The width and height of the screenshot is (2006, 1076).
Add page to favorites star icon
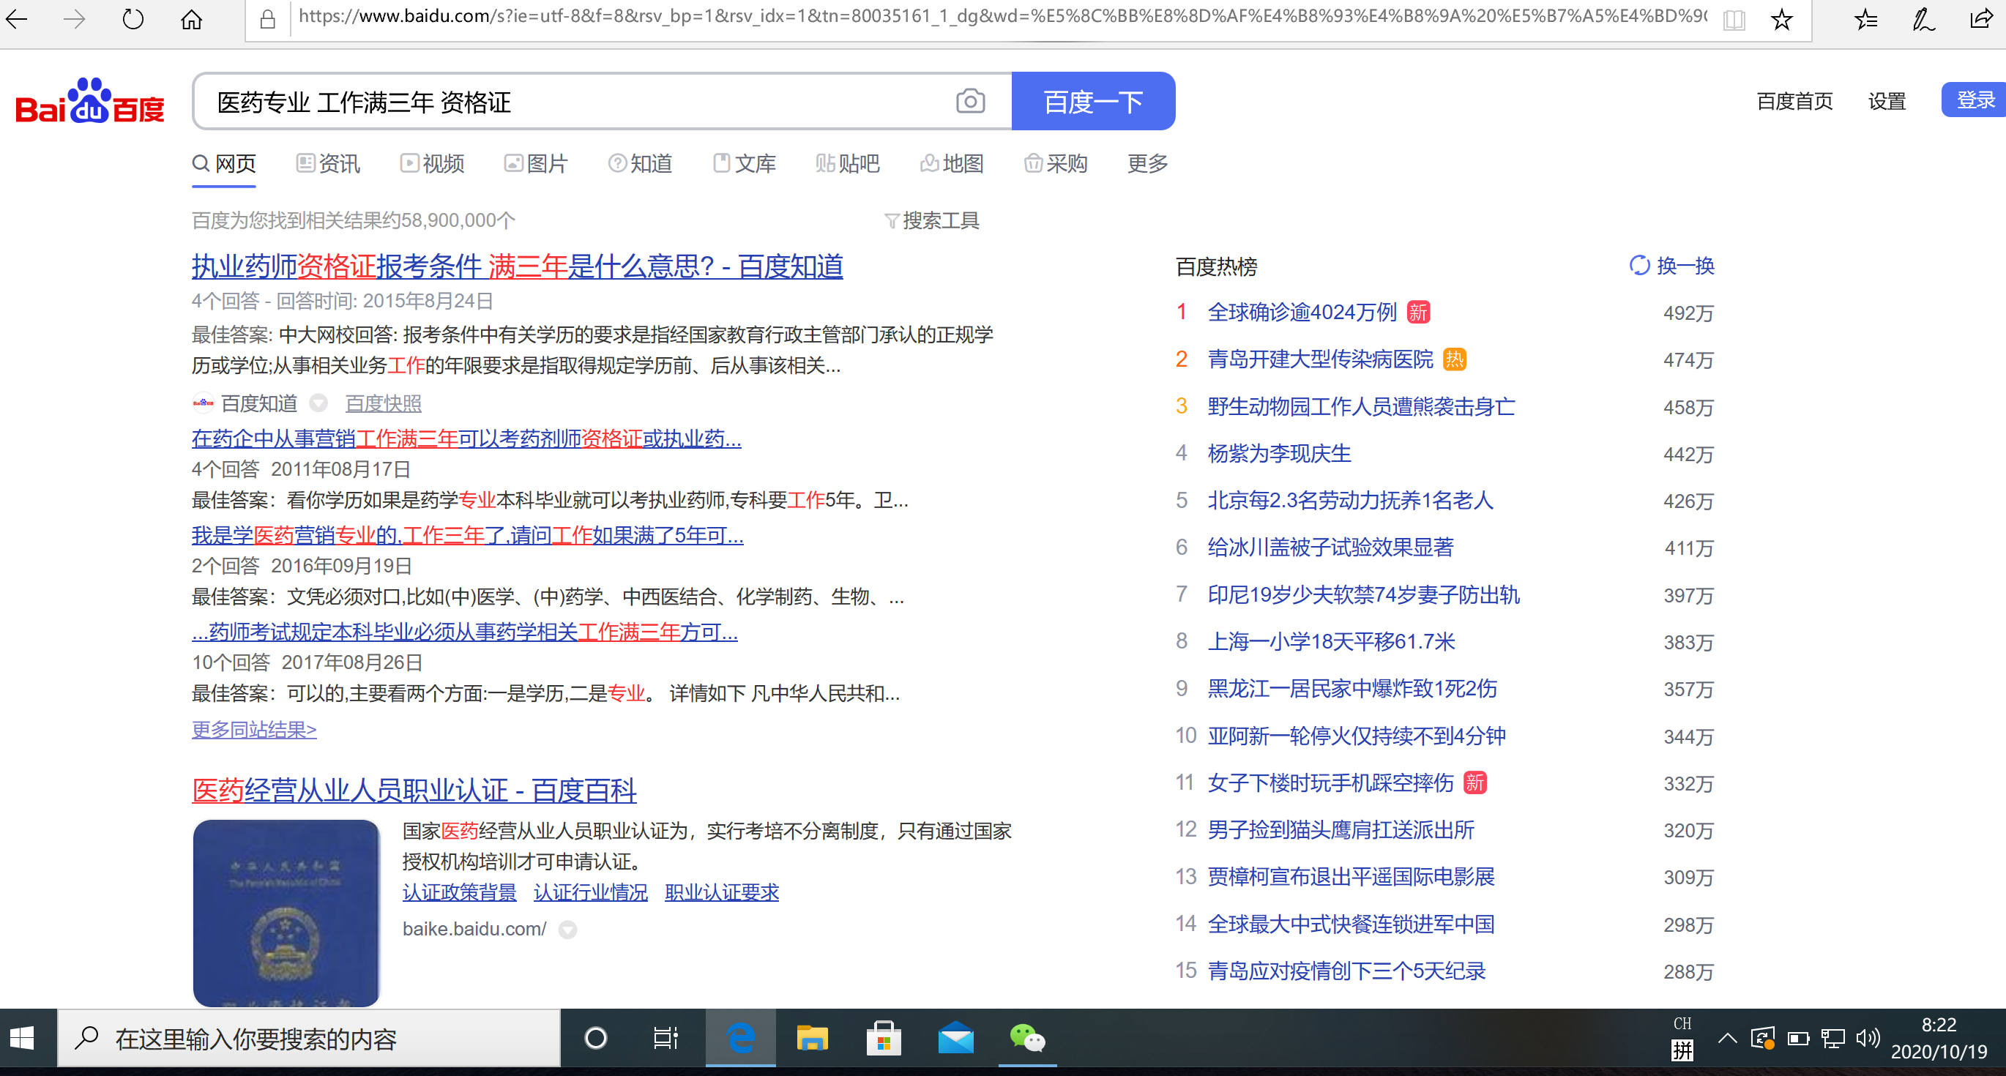click(x=1781, y=19)
